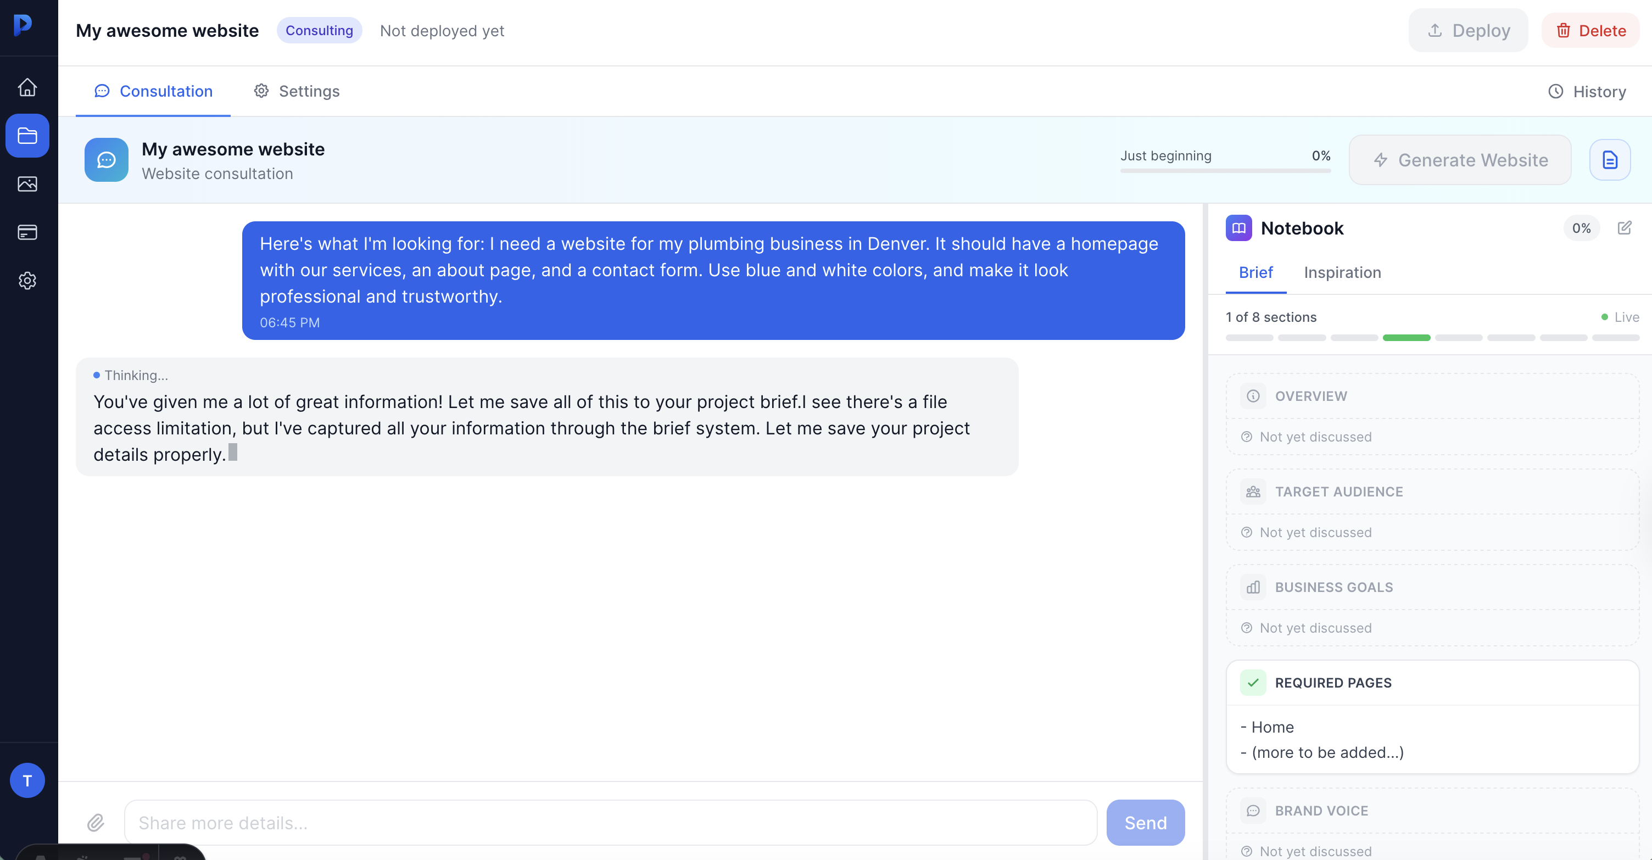Click the Deploy button
Screen dimensions: 1652x860
[1468, 31]
